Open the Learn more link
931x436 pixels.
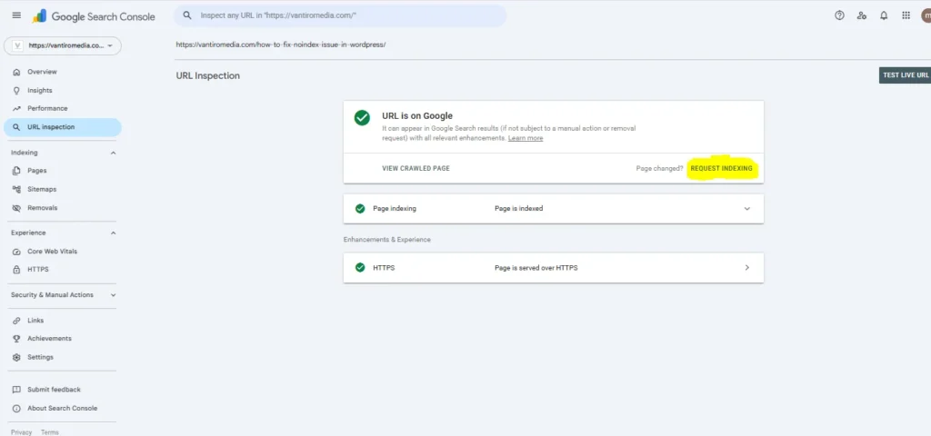click(x=526, y=138)
